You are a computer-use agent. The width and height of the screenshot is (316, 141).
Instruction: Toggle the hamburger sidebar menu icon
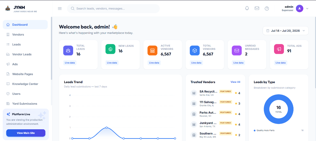point(60,8)
